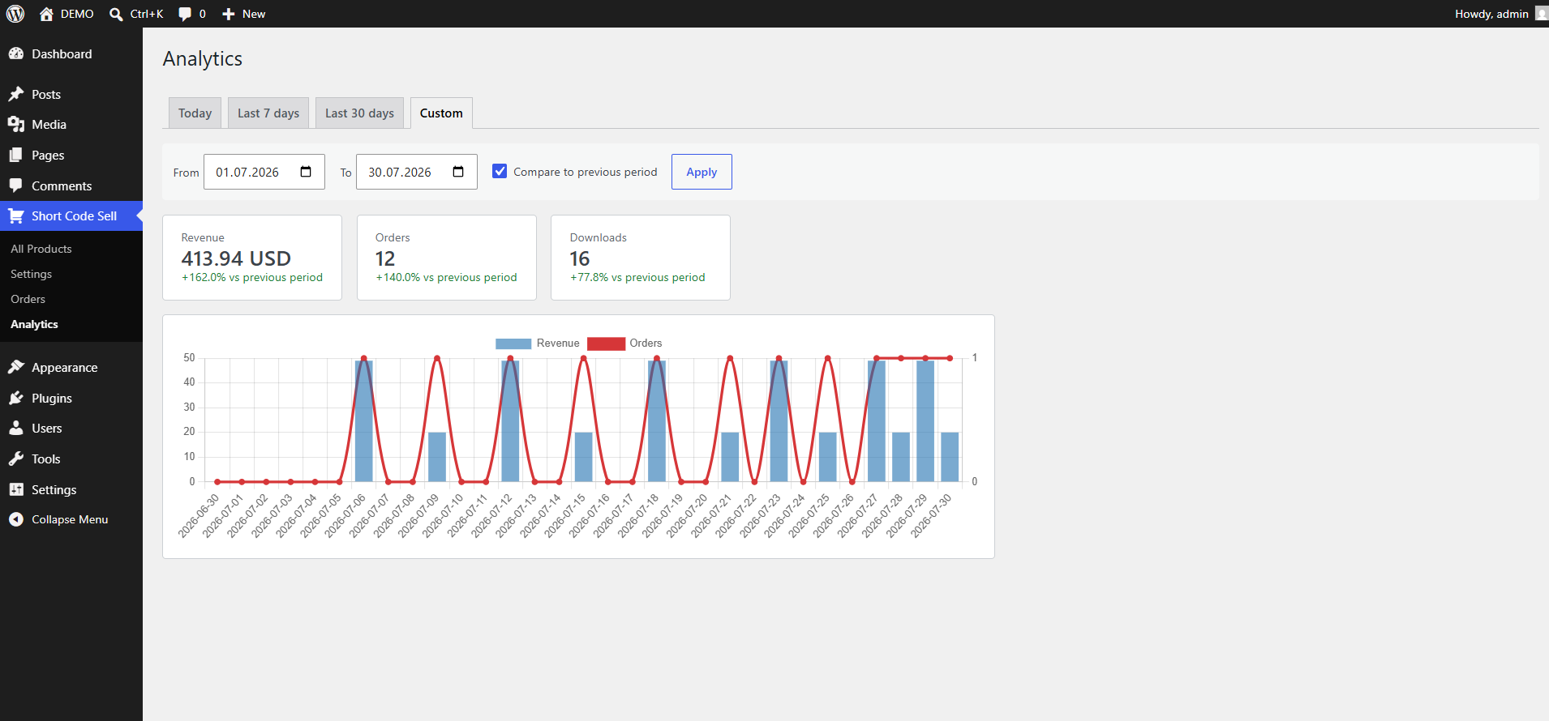Viewport: 1549px width, 721px height.
Task: Click the Short Code Sell cart icon
Action: (16, 215)
